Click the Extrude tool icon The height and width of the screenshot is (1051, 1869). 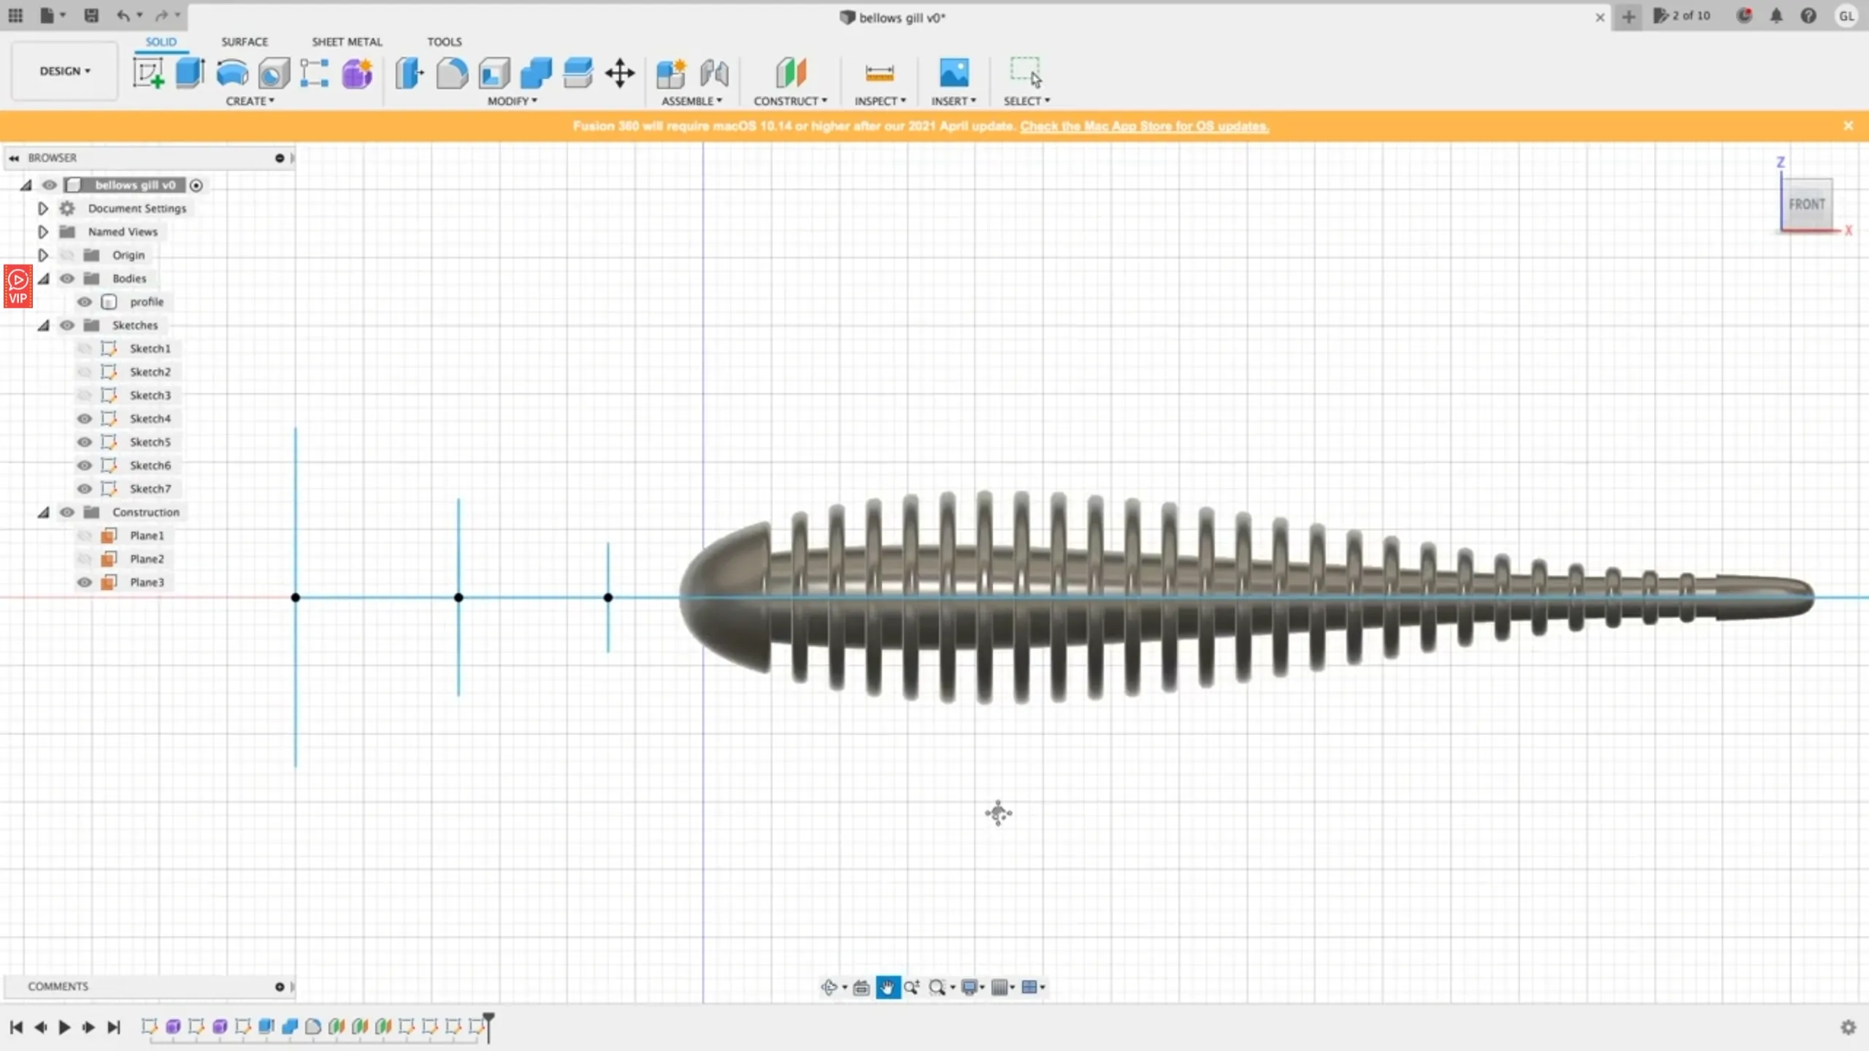(190, 73)
